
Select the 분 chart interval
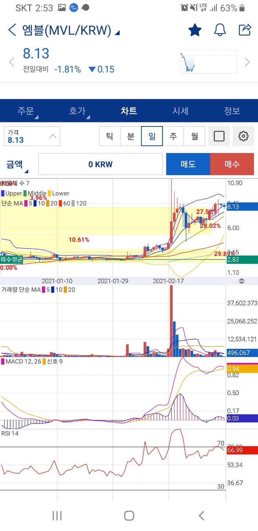131,136
